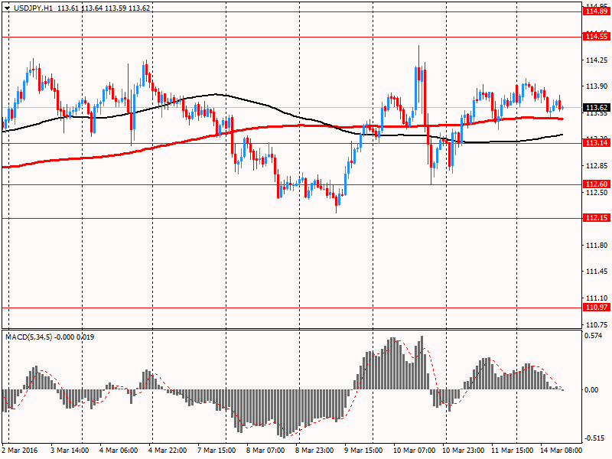Select the 113.90 price scale value
612x459 pixels.
(597, 86)
